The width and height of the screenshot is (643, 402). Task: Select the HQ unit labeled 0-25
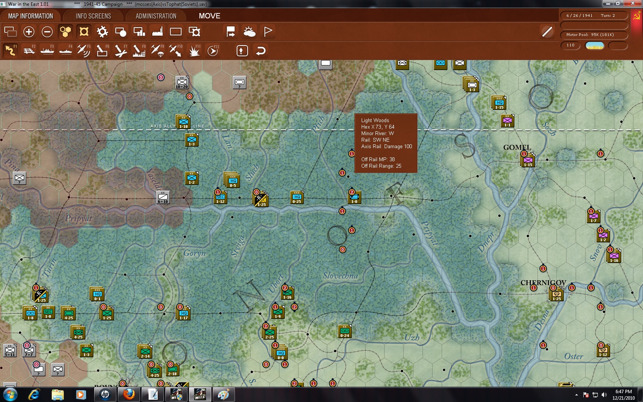click(297, 197)
